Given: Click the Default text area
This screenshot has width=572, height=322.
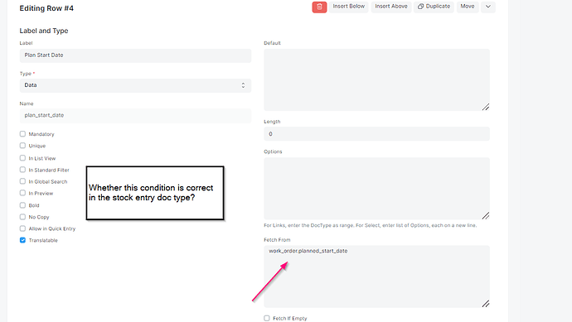Looking at the screenshot, I should [376, 79].
